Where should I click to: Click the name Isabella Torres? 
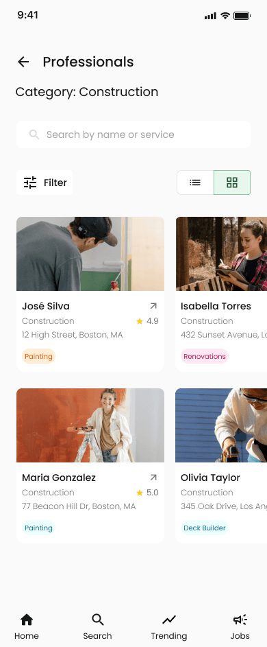point(216,306)
